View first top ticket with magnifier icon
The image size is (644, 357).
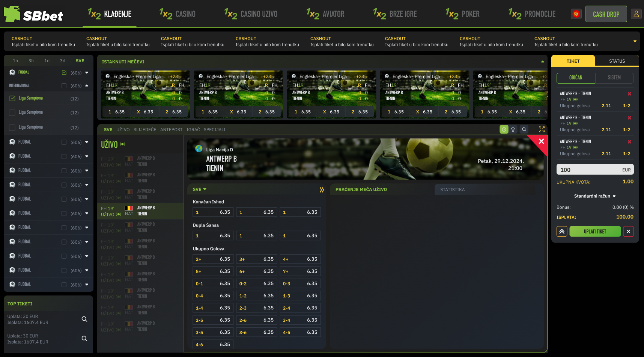[84, 319]
